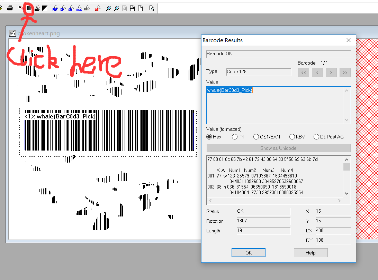Click the Y coordinate field
The height and width of the screenshot is (280, 378).
(x=333, y=221)
